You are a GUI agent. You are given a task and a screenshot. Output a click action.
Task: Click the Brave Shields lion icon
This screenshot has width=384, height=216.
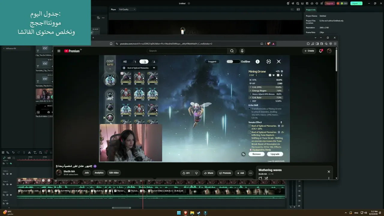tap(268, 43)
